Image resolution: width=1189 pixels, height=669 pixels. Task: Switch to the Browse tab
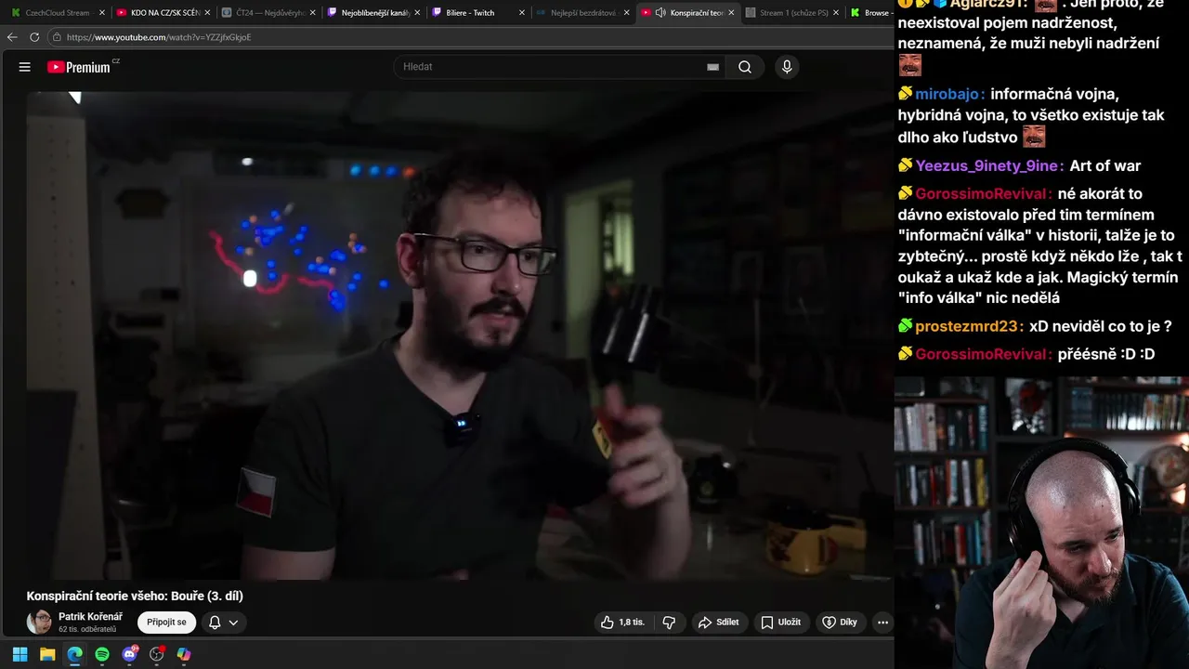[871, 13]
